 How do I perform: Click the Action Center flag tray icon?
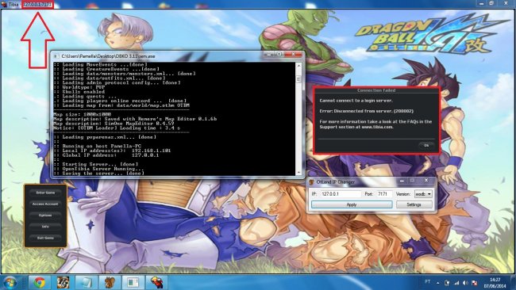474,282
